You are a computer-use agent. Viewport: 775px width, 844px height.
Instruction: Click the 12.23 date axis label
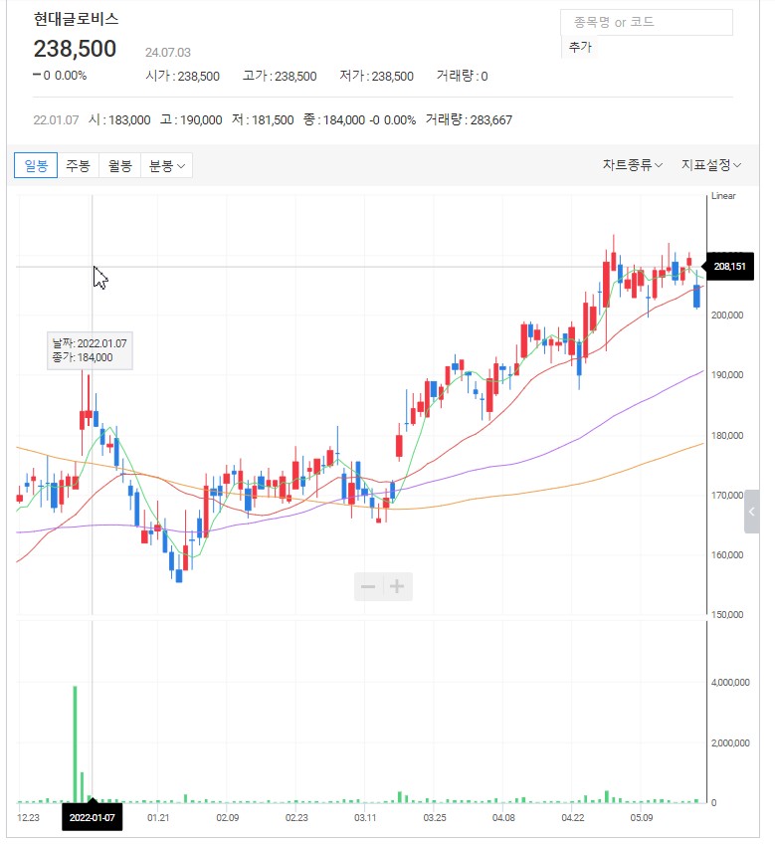(28, 818)
